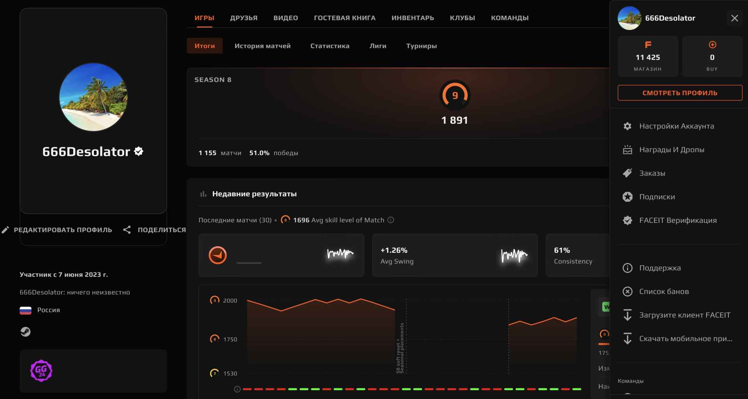This screenshot has height=399, width=748.
Task: Click Редактировать профиль link
Action: (x=63, y=230)
